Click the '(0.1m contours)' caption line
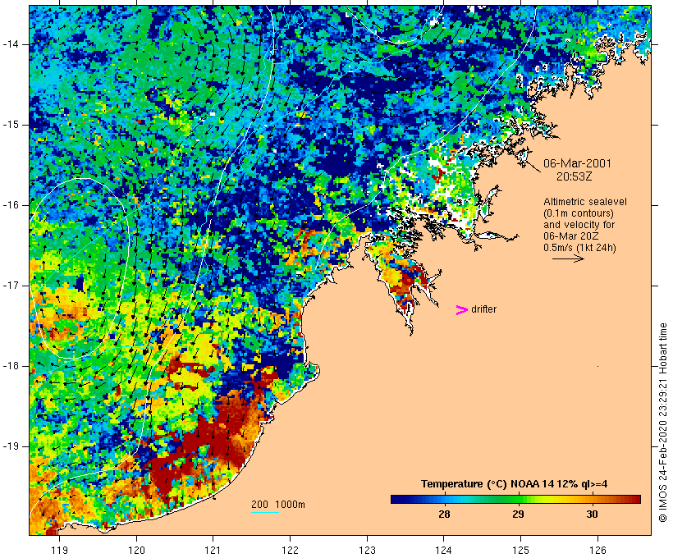This screenshot has height=558, width=673. click(579, 213)
